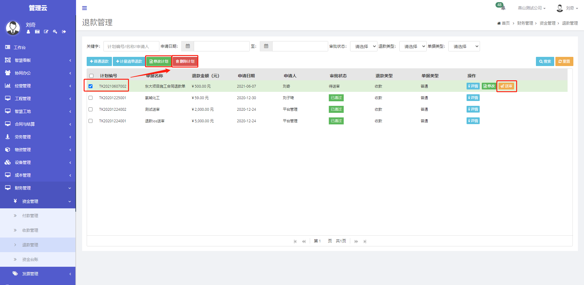Open the 单据类型 dropdown
584x285 pixels.
464,46
